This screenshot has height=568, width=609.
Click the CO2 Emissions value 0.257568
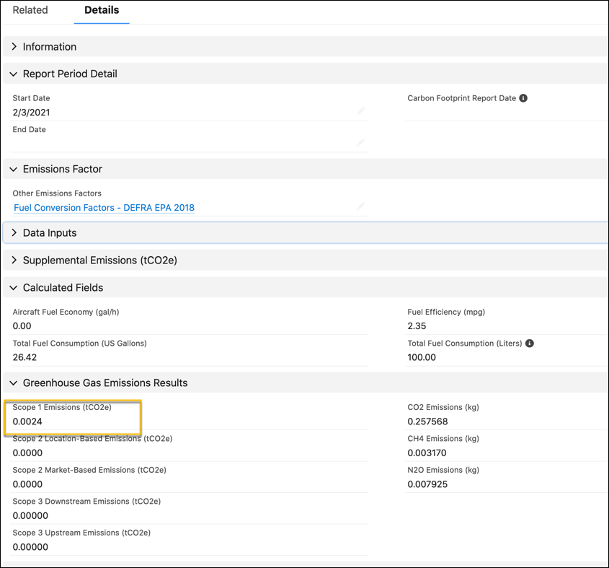coord(427,421)
